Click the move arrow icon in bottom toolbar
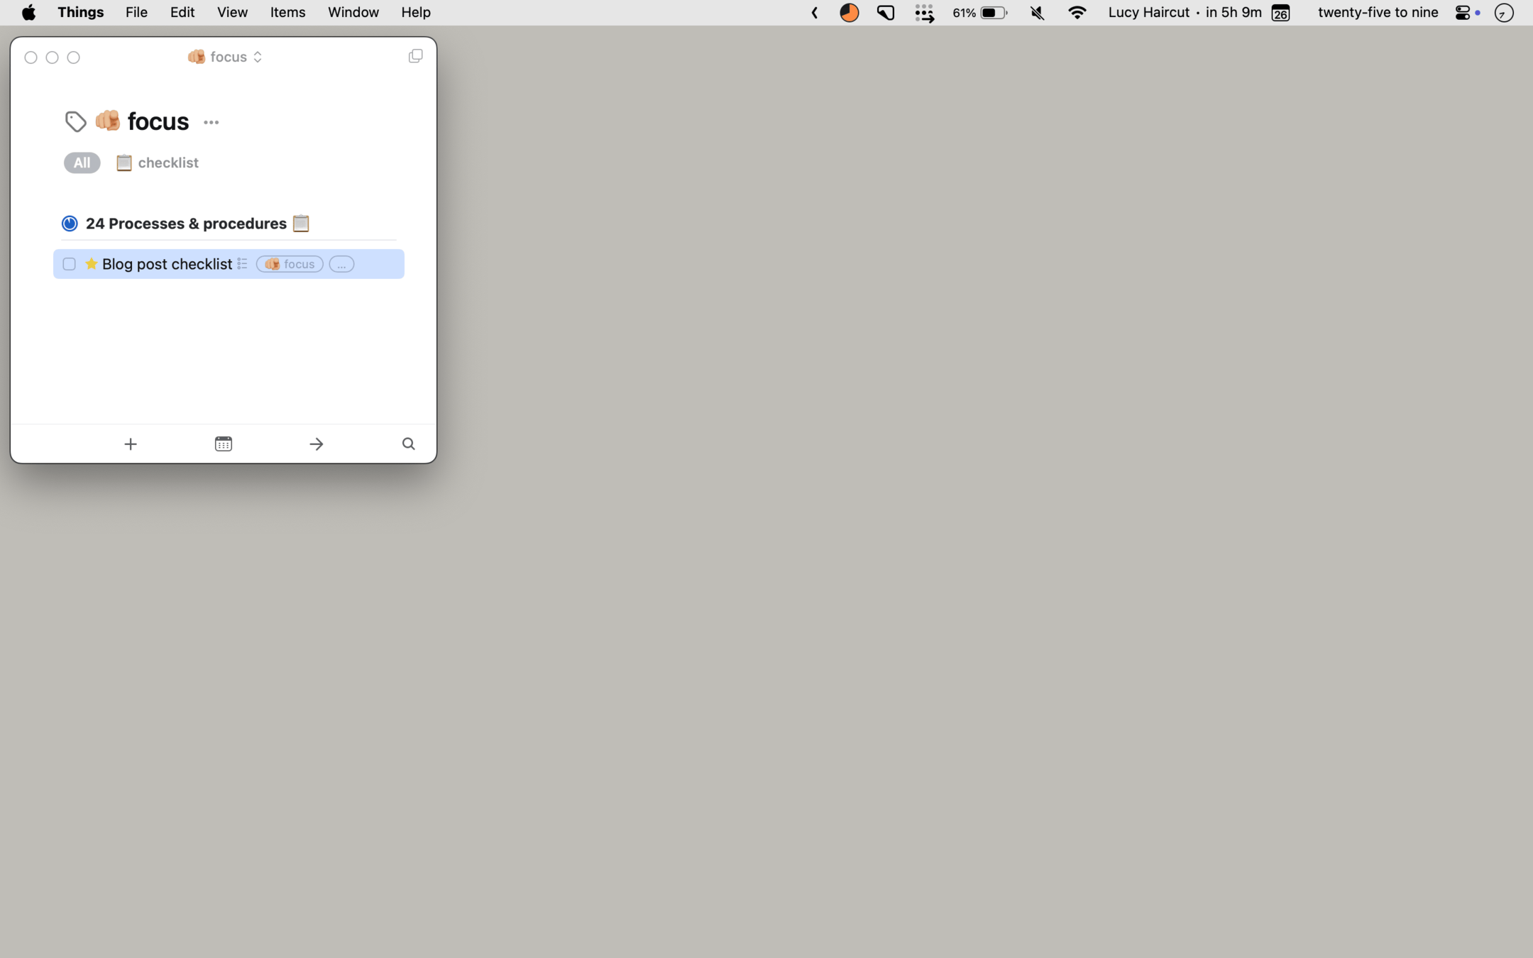1533x958 pixels. (316, 444)
